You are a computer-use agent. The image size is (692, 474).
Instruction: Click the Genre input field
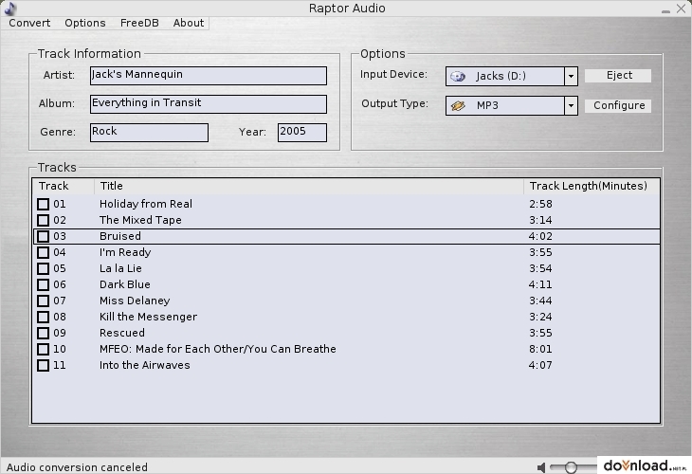tap(149, 133)
